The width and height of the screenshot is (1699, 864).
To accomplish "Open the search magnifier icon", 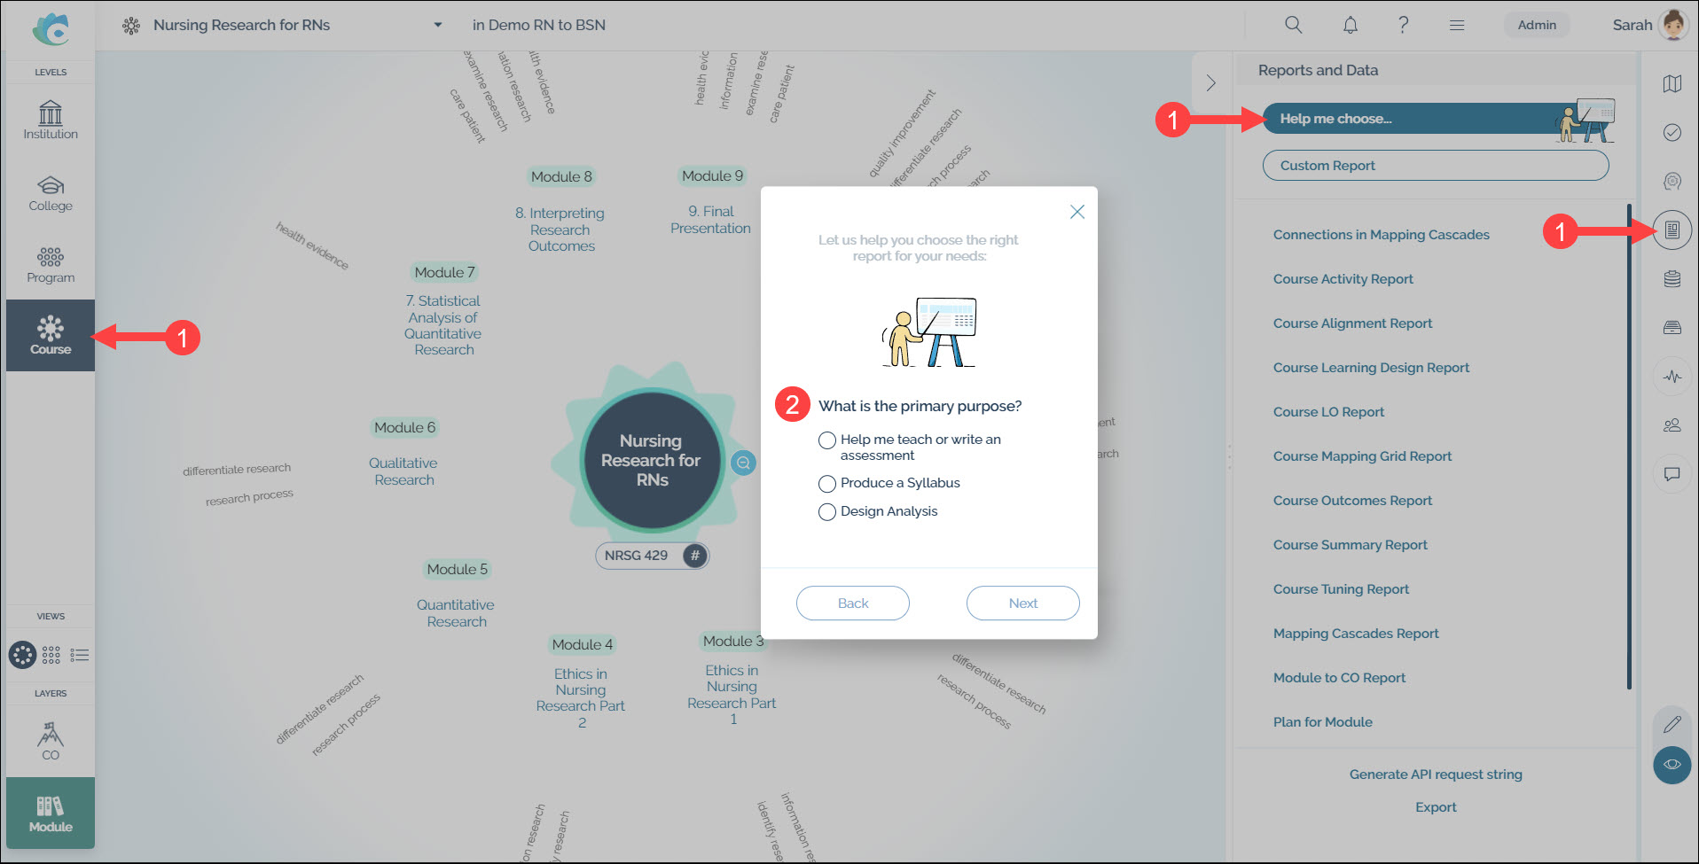I will coord(1294,25).
